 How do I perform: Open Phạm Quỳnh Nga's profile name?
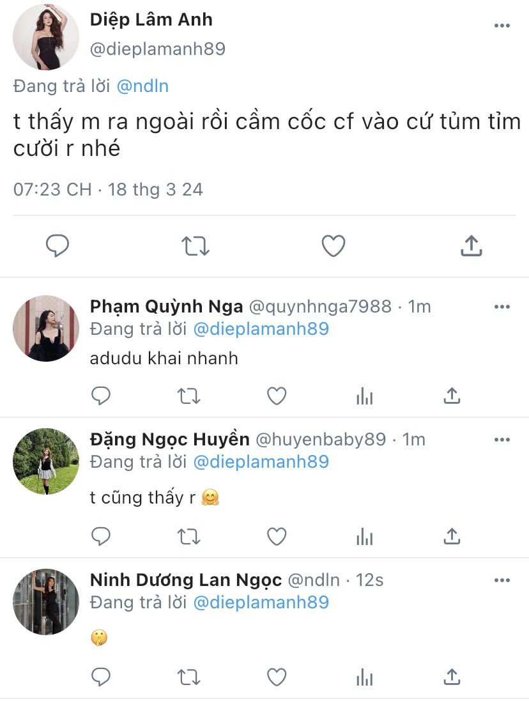[166, 307]
